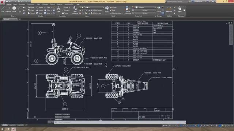This screenshot has width=234, height=131.
Task: Switch to the Parametric ribbon tab
Action: pos(31,4)
